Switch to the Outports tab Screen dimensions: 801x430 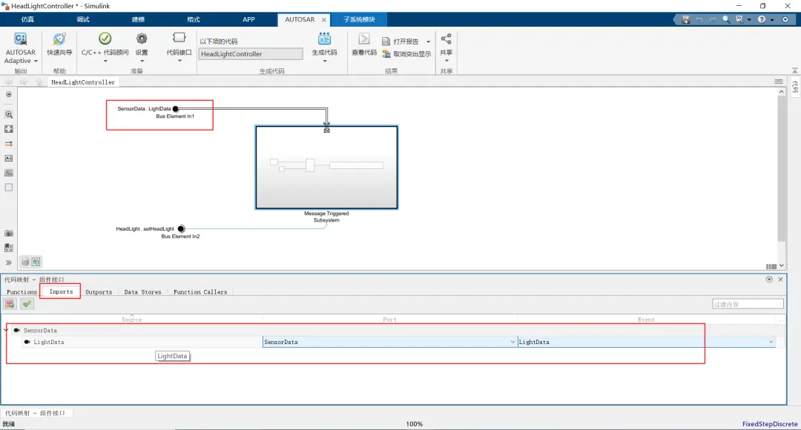(99, 292)
